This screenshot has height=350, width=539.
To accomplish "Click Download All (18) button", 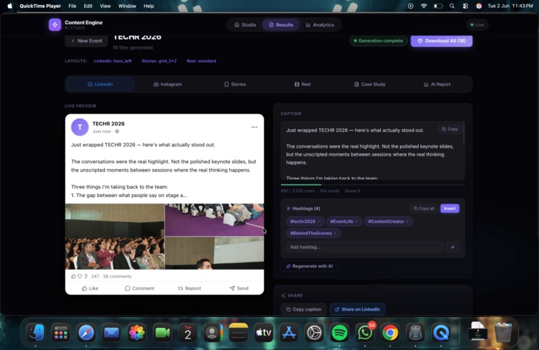I will point(441,41).
